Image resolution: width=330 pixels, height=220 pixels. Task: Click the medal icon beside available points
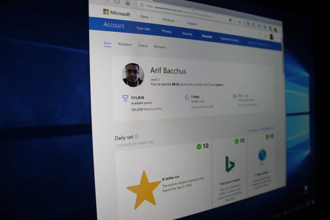click(x=125, y=98)
